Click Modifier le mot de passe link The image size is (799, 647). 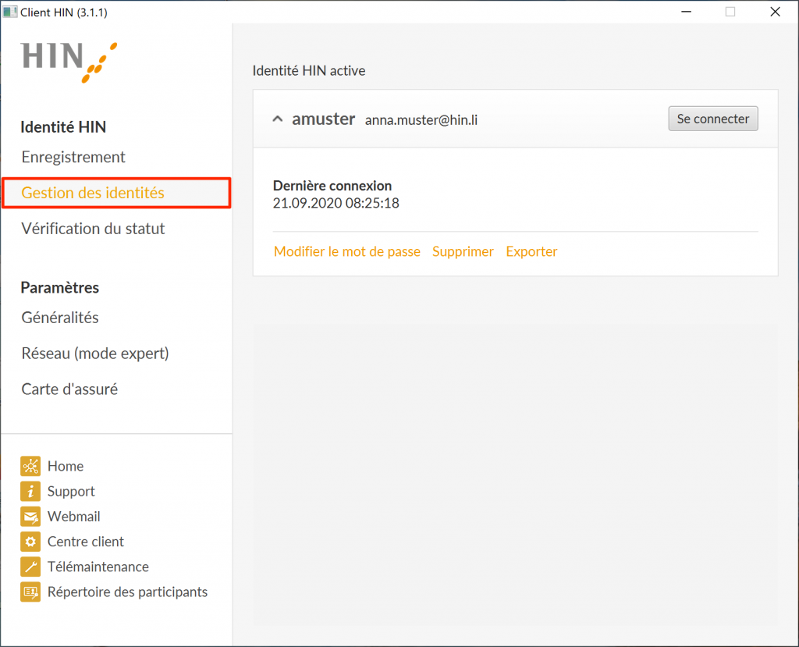[347, 251]
